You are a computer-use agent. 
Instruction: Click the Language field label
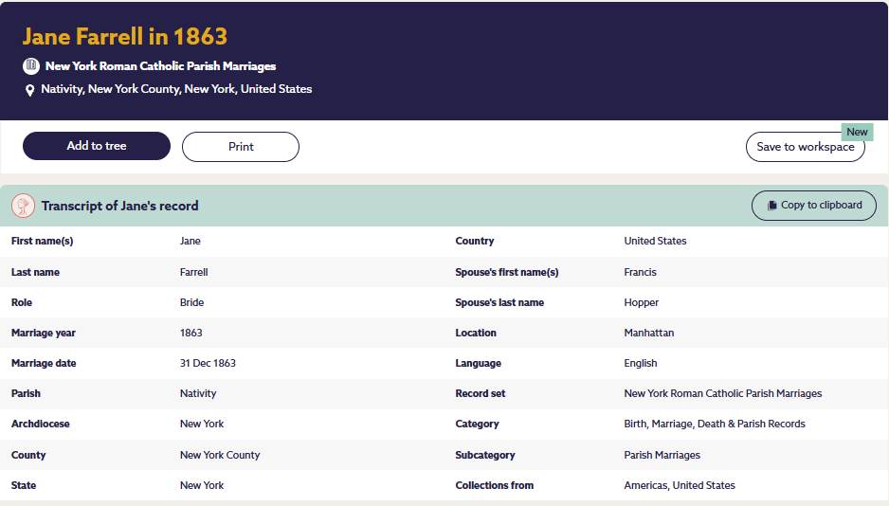tap(478, 363)
